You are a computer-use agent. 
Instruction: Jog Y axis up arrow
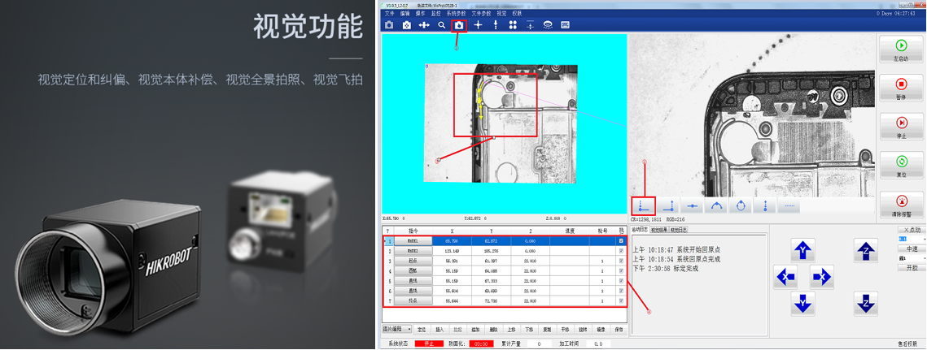[802, 251]
